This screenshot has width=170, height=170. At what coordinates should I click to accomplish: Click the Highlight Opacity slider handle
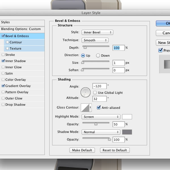(x=96, y=124)
